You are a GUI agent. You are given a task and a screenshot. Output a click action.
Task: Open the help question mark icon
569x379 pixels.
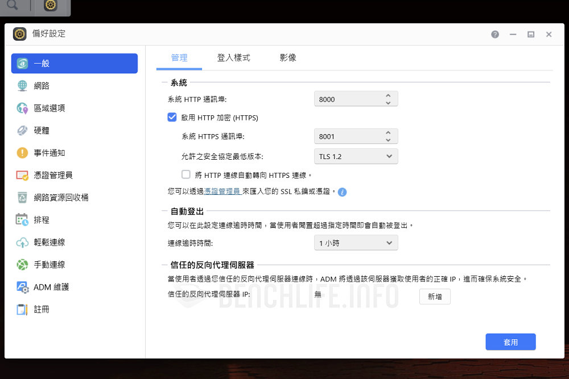click(495, 34)
